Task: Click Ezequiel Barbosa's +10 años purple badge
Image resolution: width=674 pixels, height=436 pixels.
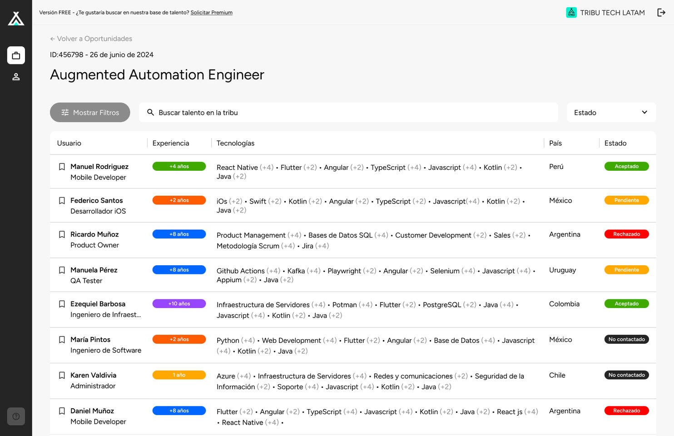Action: coord(179,304)
